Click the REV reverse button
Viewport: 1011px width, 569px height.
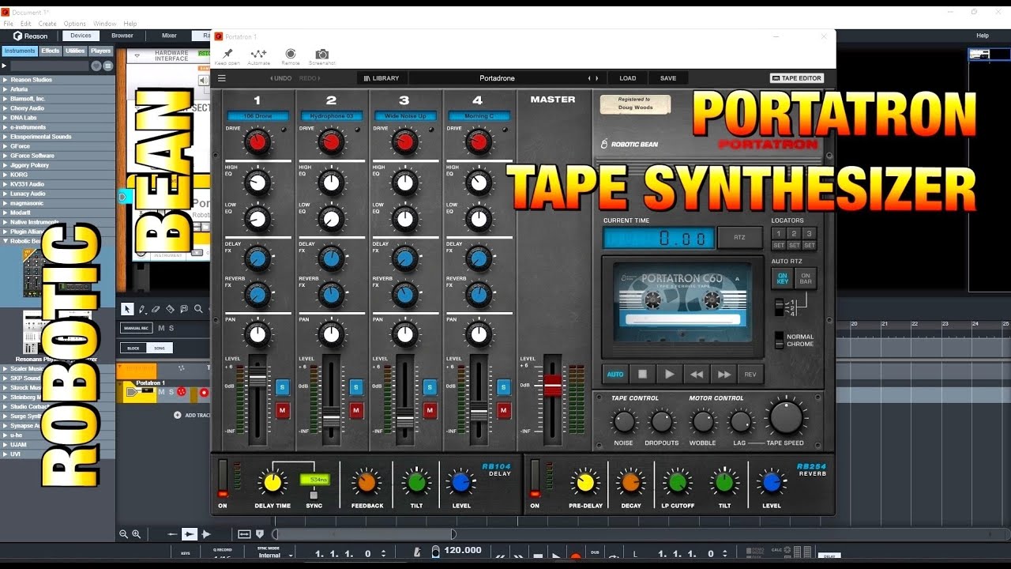click(750, 374)
